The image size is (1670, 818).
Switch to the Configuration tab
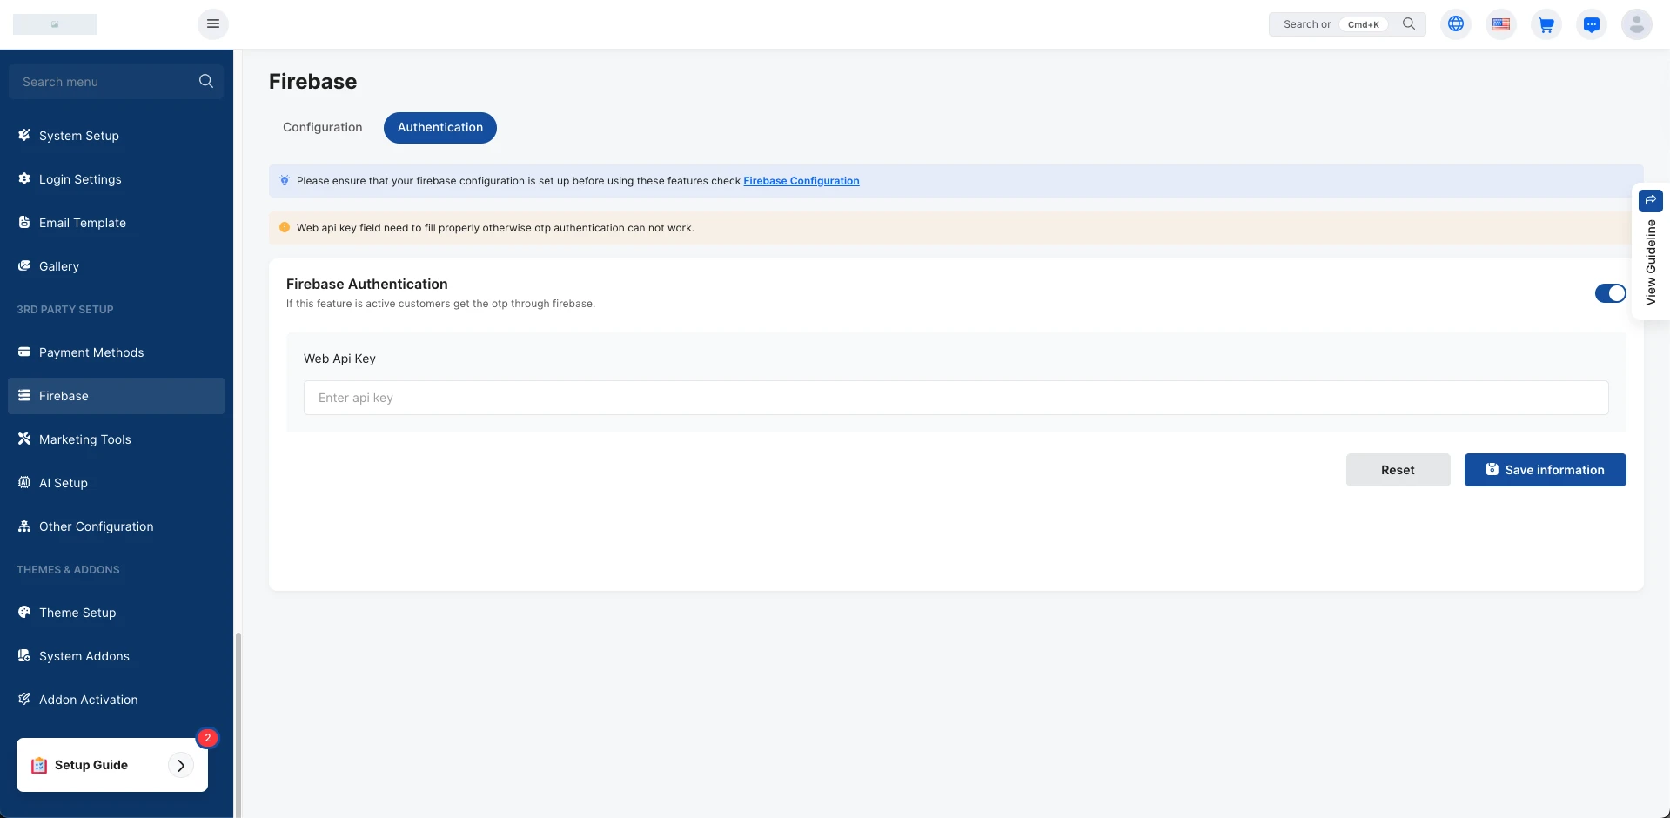322,127
